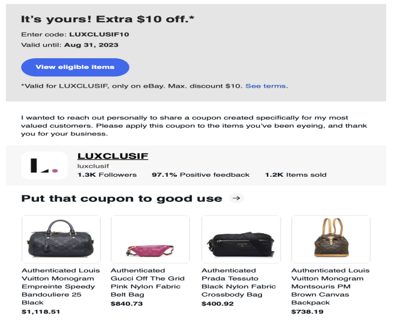The height and width of the screenshot is (323, 394).
Task: Click the $1,118.51 price
Action: pyautogui.click(x=41, y=312)
